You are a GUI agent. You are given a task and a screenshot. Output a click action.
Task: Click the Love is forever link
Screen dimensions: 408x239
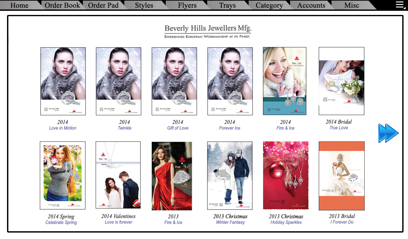tap(119, 222)
